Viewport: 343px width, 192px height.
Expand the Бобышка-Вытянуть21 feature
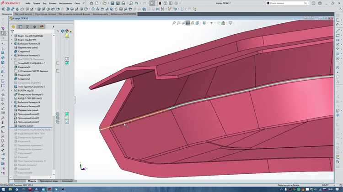coord(11,56)
